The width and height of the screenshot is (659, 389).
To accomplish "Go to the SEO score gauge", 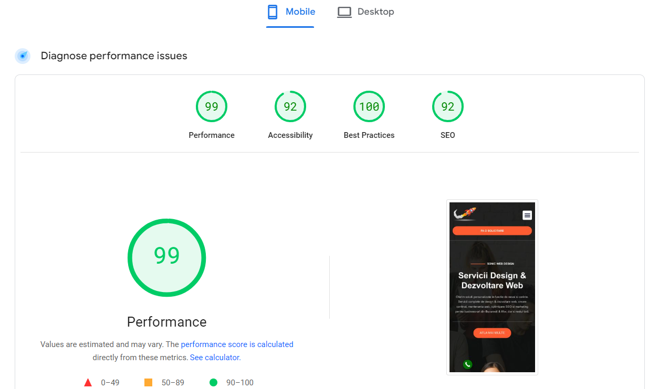I will pyautogui.click(x=448, y=107).
